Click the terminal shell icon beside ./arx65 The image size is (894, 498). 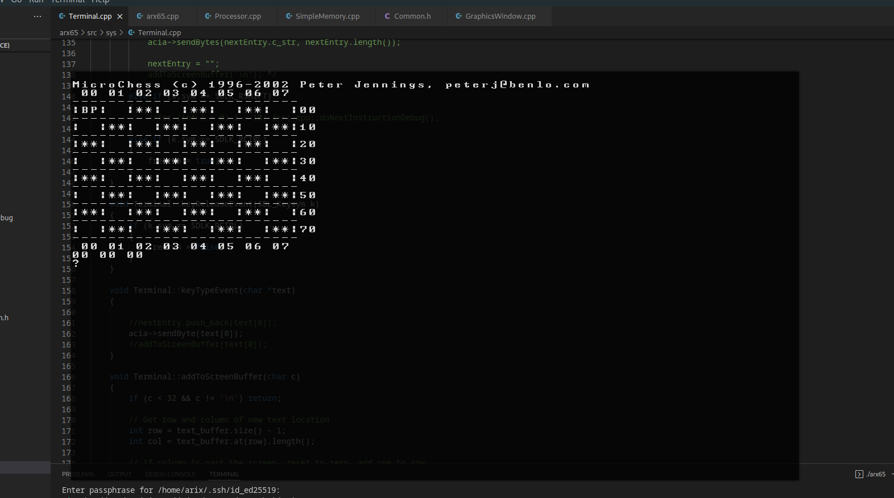click(859, 474)
